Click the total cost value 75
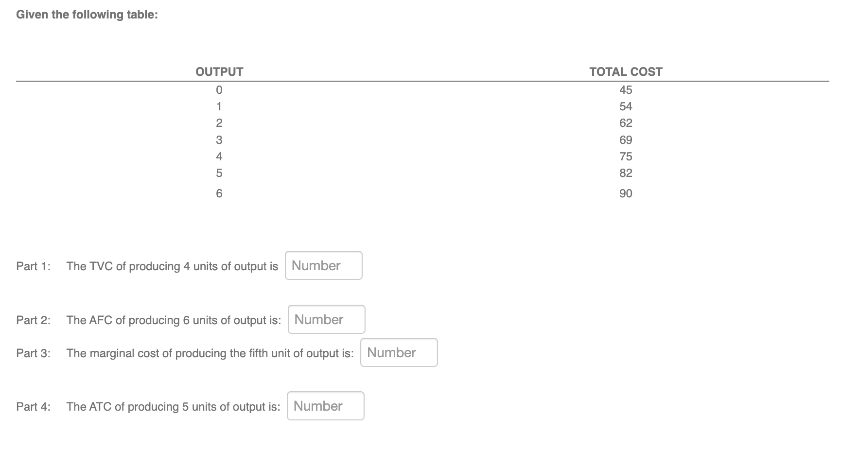Image resolution: width=841 pixels, height=451 pixels. tap(626, 156)
